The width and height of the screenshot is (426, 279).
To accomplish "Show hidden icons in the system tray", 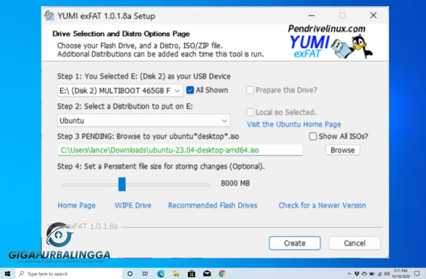I will click(x=349, y=274).
